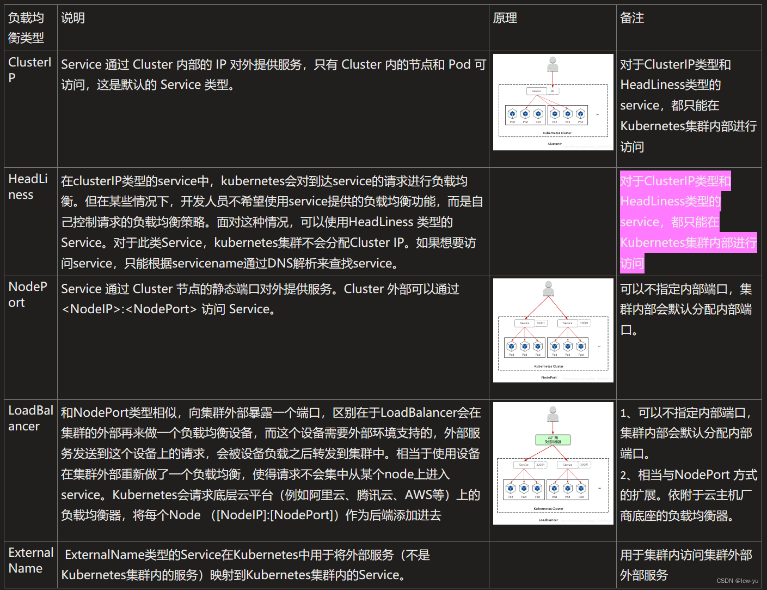Click the ClusterIP row remark text
Screen dimensions: 767x590
tap(688, 106)
